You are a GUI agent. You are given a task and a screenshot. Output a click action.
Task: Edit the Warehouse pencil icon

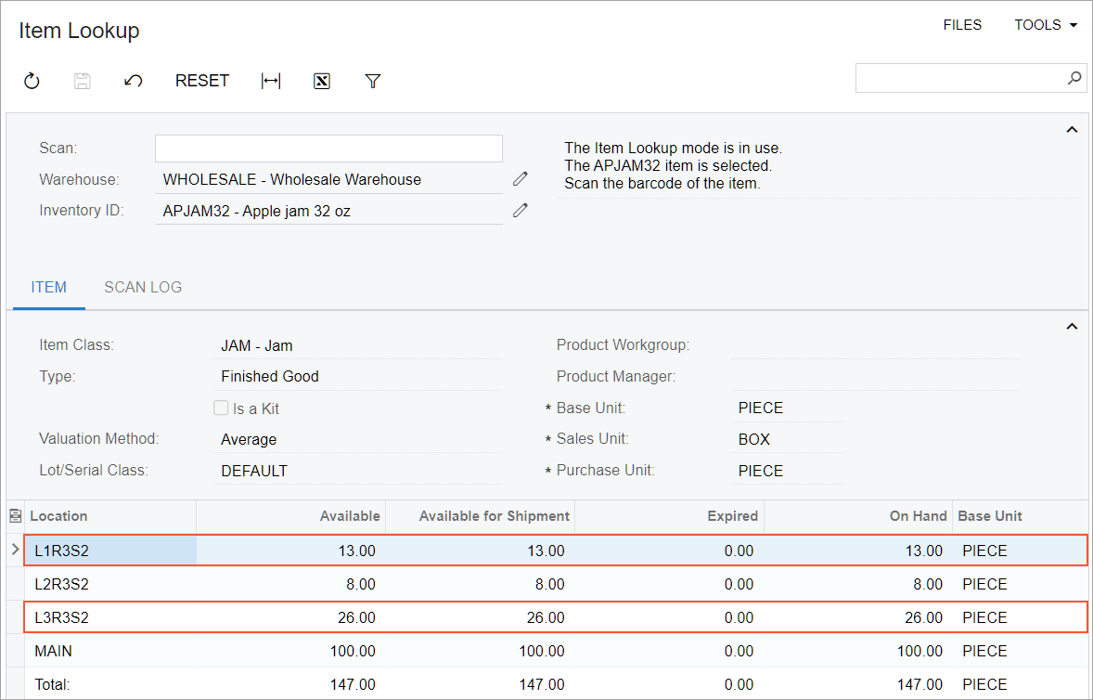click(x=521, y=178)
